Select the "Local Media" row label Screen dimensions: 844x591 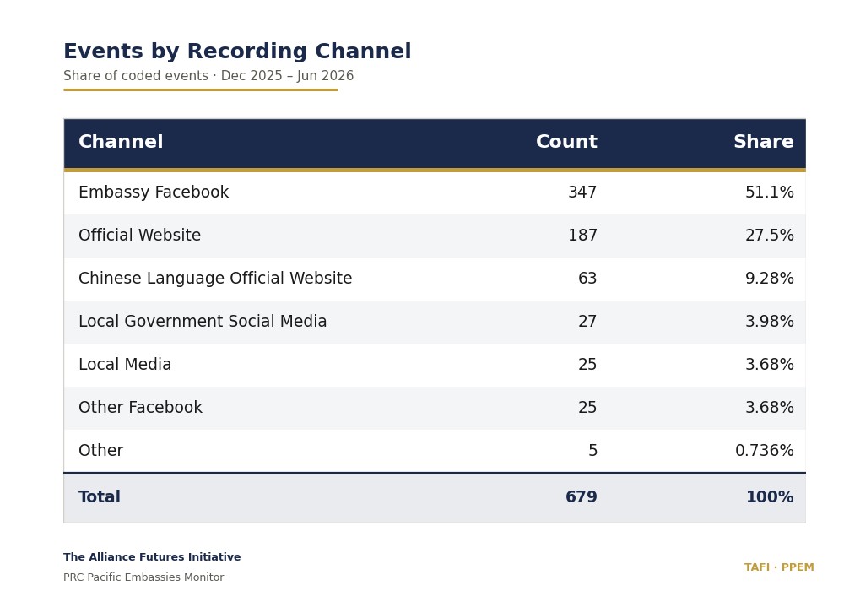(x=125, y=365)
